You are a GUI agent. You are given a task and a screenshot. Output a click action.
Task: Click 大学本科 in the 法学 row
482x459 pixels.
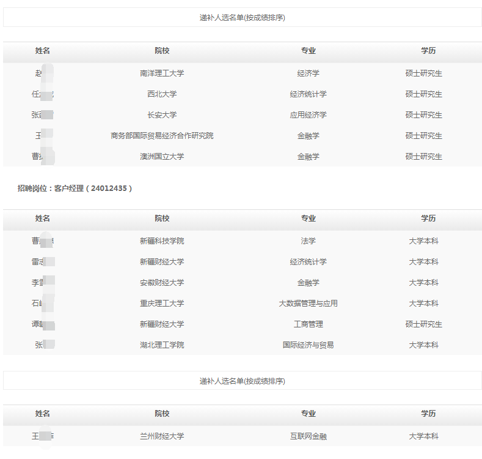click(423, 241)
